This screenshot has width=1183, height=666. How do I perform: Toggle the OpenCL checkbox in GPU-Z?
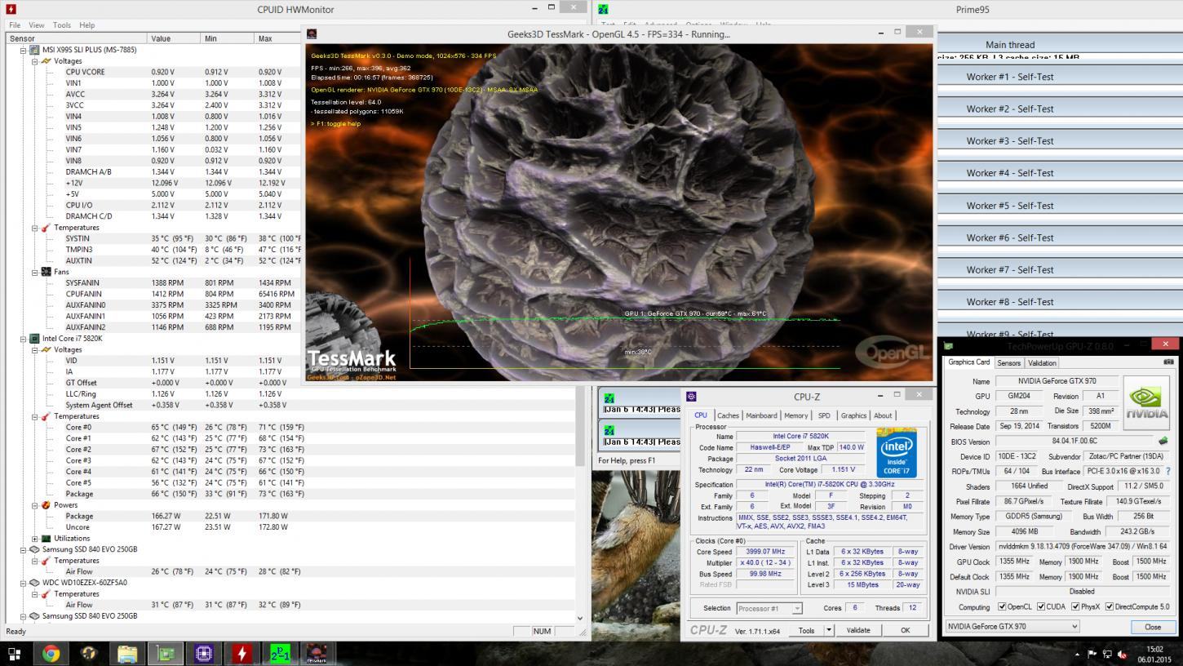(1003, 606)
